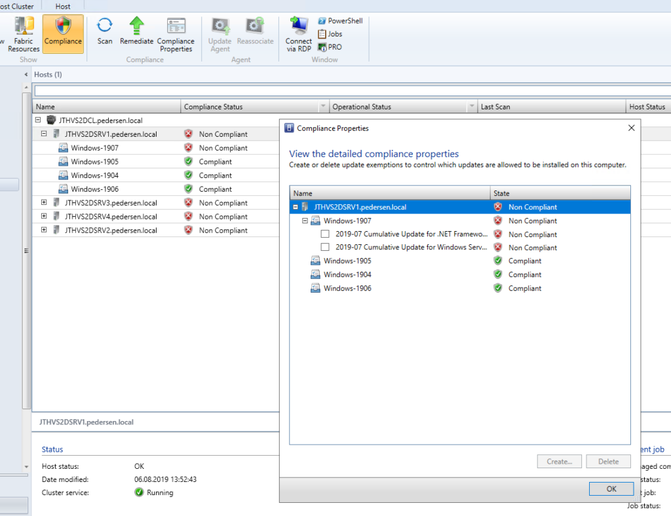
Task: Sort by the Last Scan column header
Action: pyautogui.click(x=551, y=107)
